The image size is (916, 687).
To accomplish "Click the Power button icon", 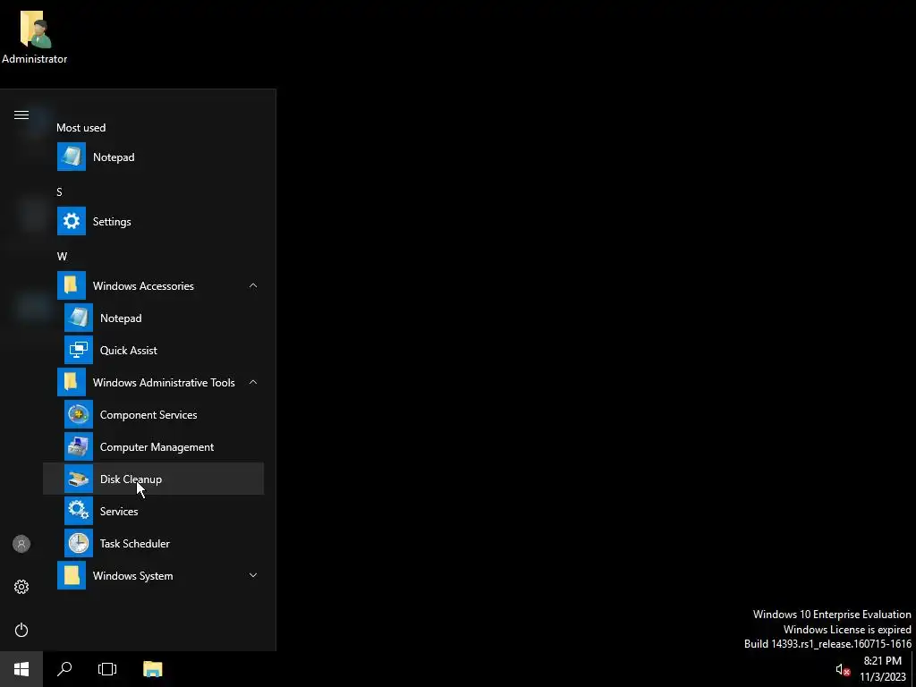I will coord(21,630).
